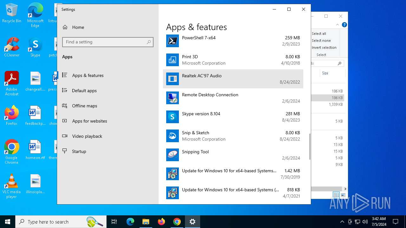406x228 pixels.
Task: Click the search magnifier in Find a setting
Action: tap(149, 42)
